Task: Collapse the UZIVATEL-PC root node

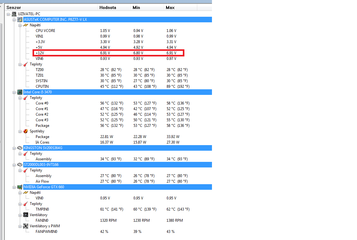Action: coord(8,14)
